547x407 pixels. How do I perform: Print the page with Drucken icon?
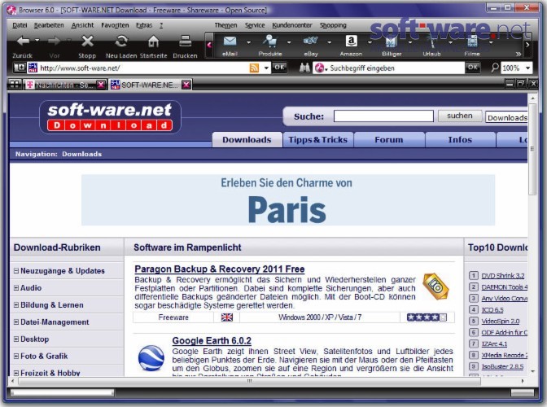186,42
